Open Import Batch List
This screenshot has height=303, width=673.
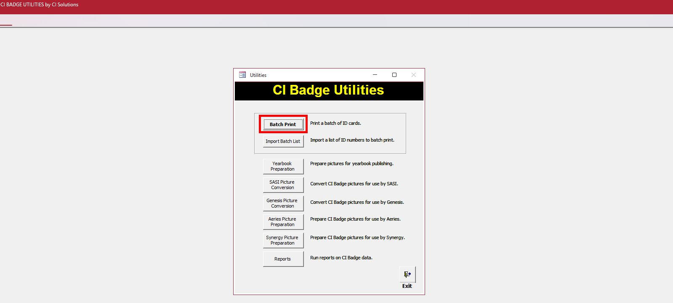coord(283,141)
